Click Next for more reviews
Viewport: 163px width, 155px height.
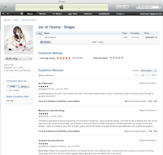(154, 75)
